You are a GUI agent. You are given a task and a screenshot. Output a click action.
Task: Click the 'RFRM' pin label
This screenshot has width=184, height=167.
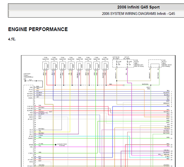(31, 145)
